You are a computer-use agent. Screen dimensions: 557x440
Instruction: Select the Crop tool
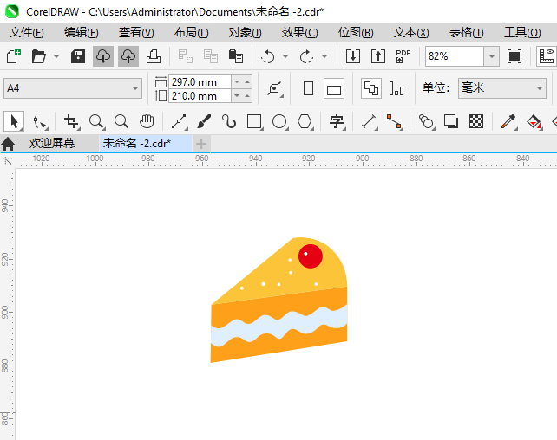pos(71,121)
